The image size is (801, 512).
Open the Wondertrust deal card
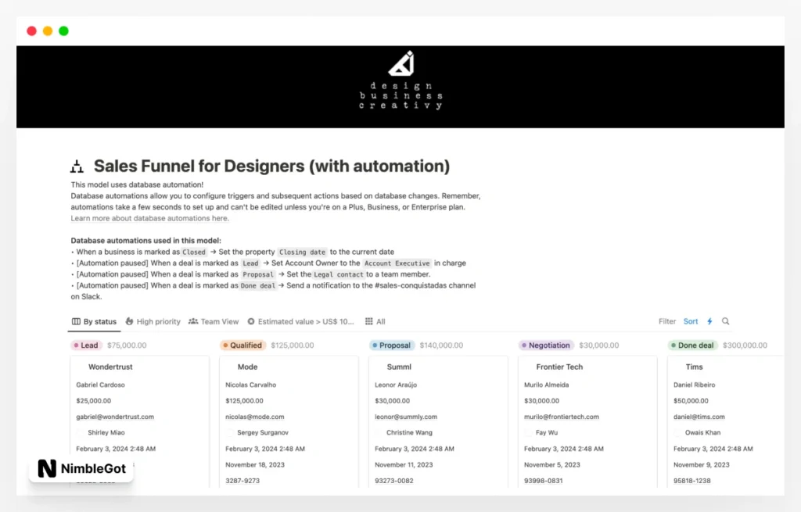pyautogui.click(x=110, y=367)
